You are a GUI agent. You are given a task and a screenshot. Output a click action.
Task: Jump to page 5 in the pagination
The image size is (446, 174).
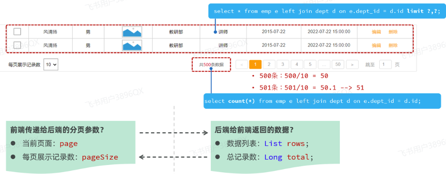coord(310,64)
